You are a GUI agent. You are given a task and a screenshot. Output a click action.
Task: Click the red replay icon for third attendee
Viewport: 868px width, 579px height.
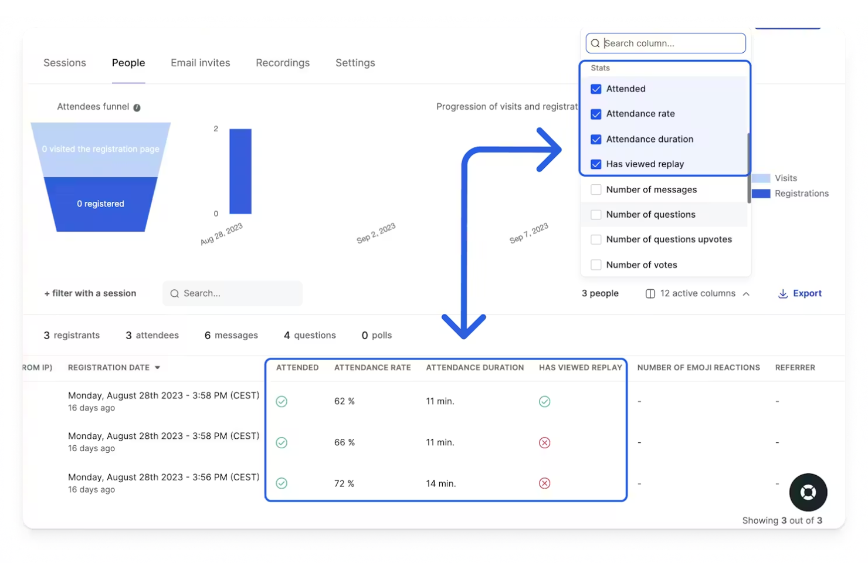[544, 483]
